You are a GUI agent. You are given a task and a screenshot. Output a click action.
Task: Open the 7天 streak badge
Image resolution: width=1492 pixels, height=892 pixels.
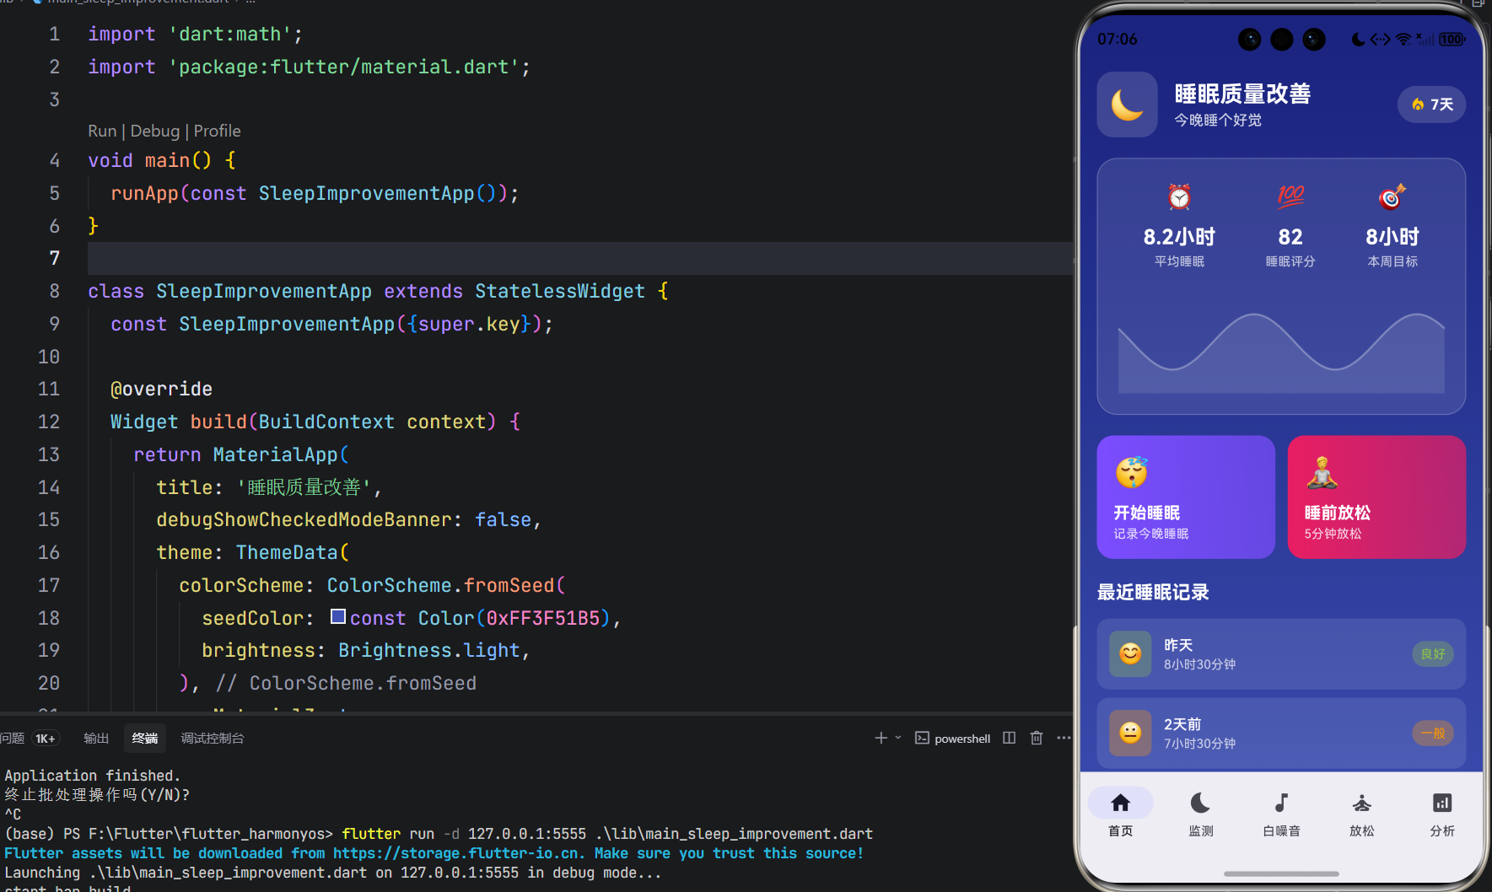click(1432, 105)
